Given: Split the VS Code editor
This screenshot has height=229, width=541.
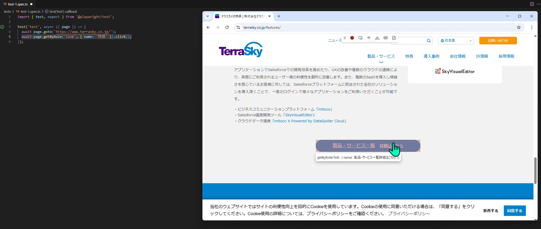Looking at the screenshot, I should 532,4.
